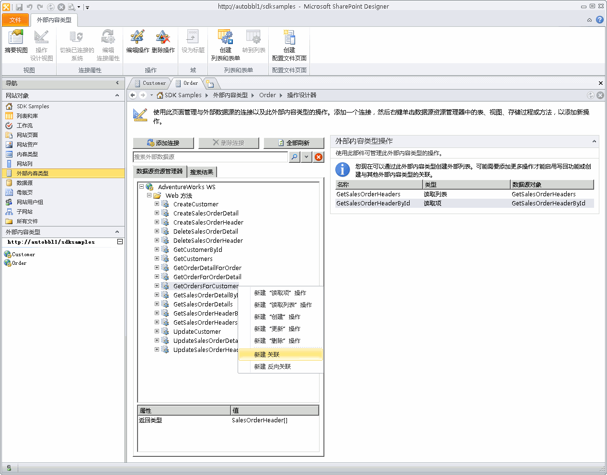607x475 pixels.
Task: Open the help question mark icon
Action: pos(599,20)
